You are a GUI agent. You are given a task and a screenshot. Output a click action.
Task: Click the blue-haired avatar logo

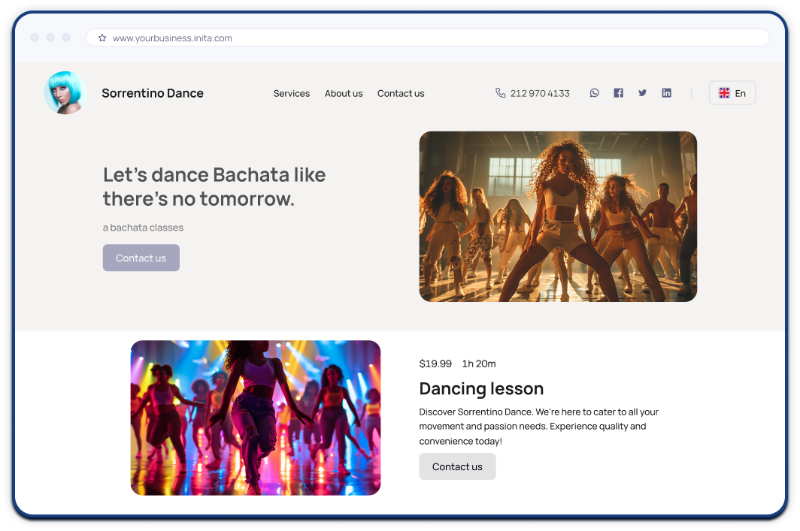pos(65,93)
